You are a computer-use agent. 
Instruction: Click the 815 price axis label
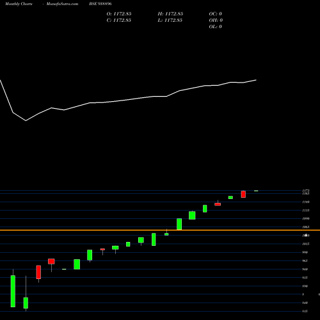(305, 311)
